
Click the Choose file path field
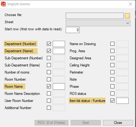(95, 16)
